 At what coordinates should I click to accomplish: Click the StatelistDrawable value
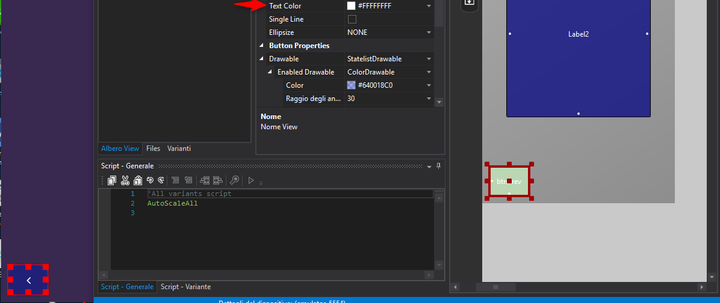(374, 59)
